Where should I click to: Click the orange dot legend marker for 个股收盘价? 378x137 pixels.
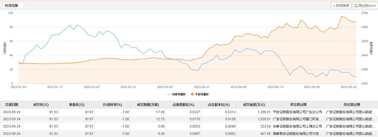192,94
